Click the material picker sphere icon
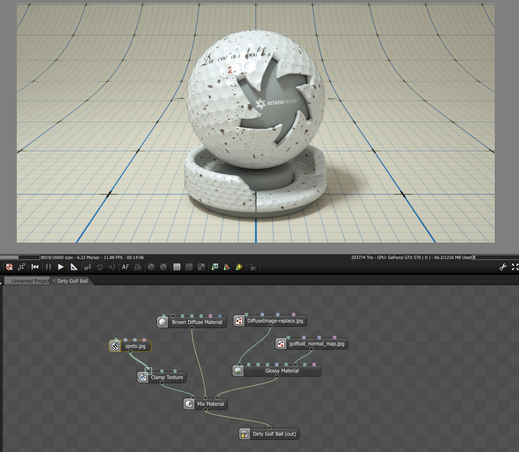 pyautogui.click(x=99, y=267)
